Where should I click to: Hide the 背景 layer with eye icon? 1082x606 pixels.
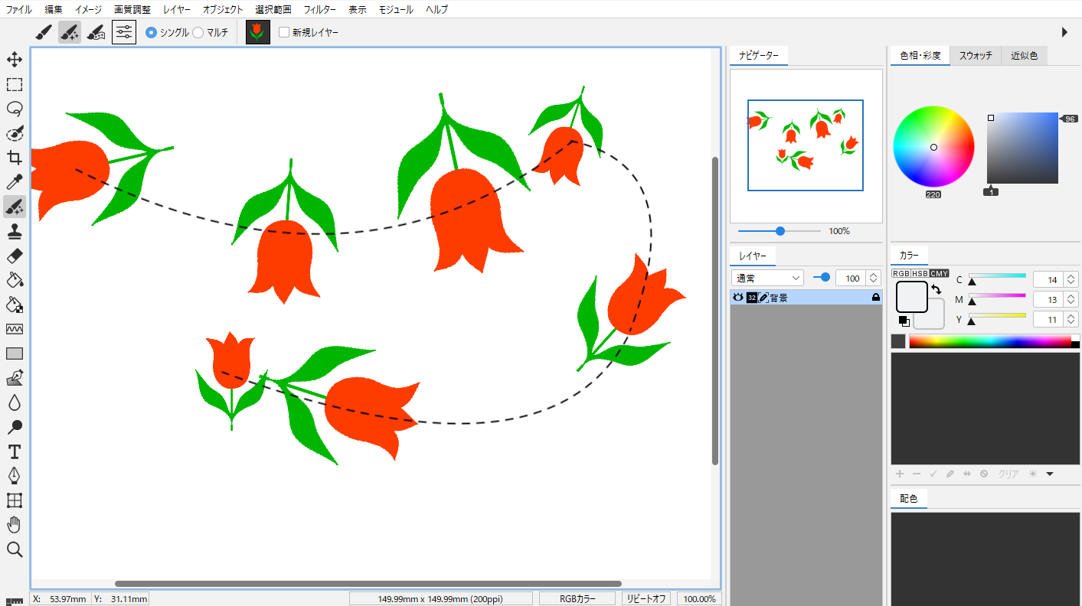click(x=738, y=298)
